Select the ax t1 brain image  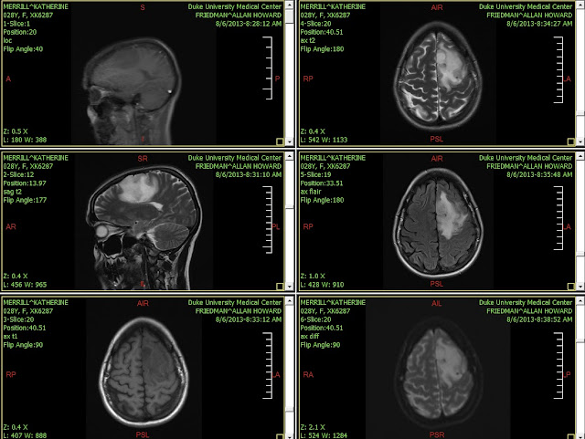[x=144, y=372]
